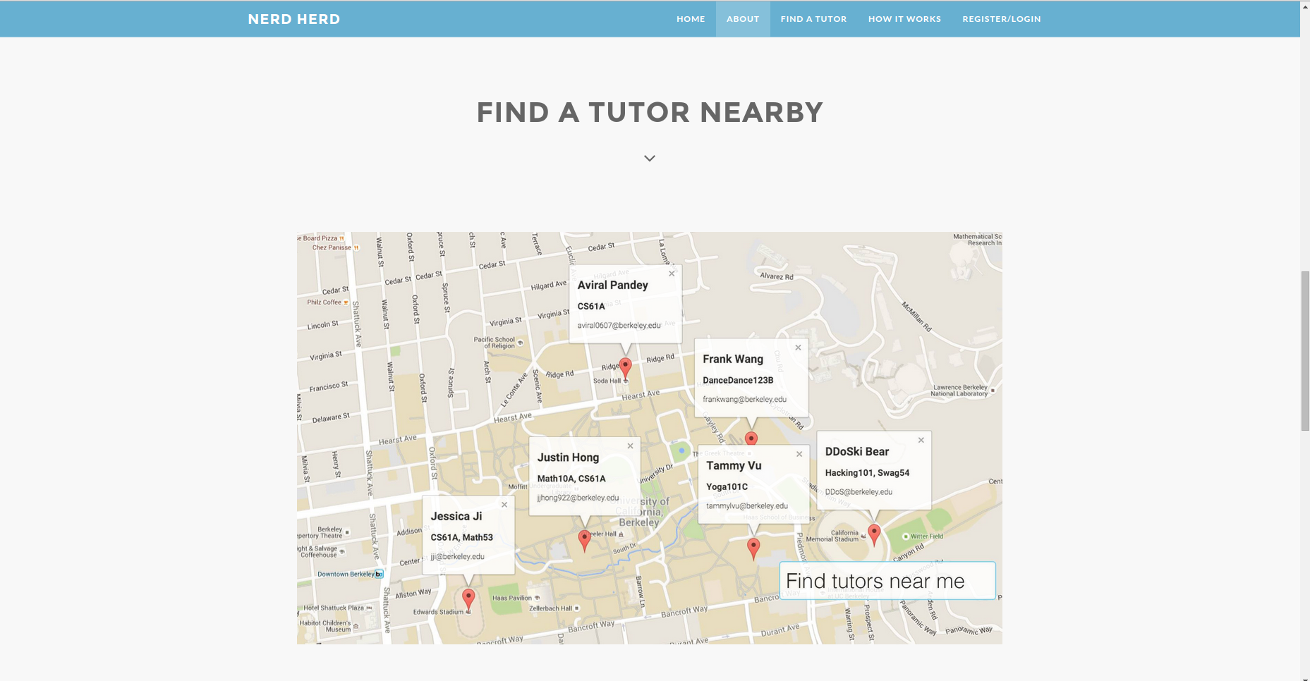Click DDoS@berkeley.edu email text
Screen dimensions: 1310x681
coord(859,492)
